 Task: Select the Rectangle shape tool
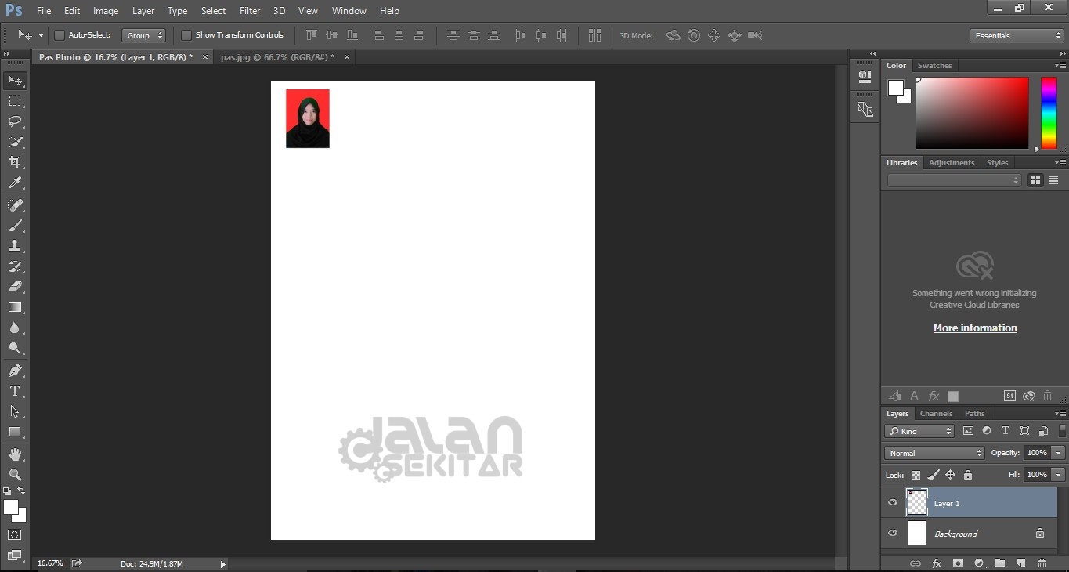[x=14, y=432]
